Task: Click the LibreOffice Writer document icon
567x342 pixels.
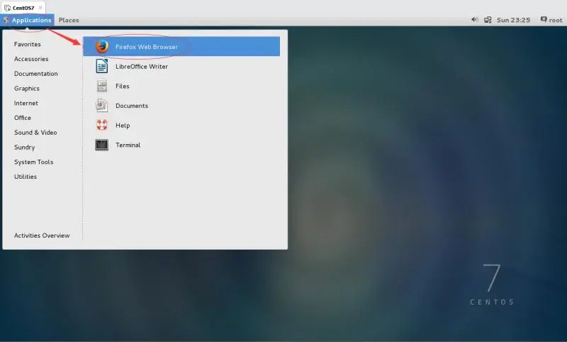Action: 102,66
